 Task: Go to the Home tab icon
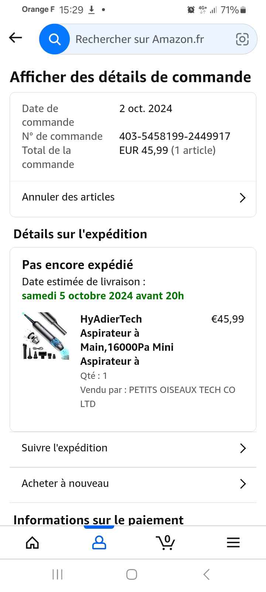click(33, 542)
